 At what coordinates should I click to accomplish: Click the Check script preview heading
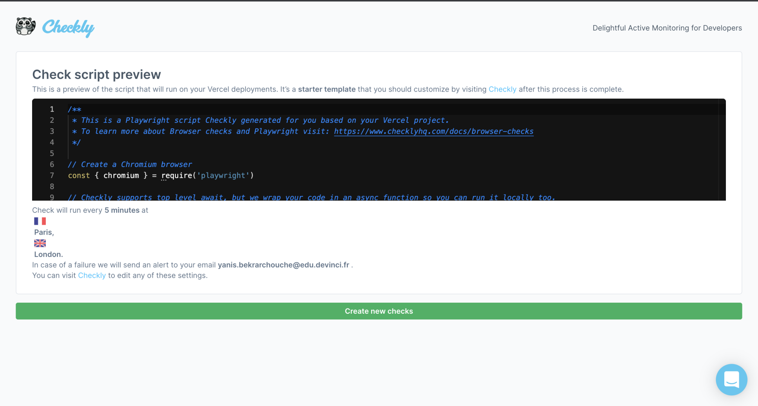click(x=96, y=74)
